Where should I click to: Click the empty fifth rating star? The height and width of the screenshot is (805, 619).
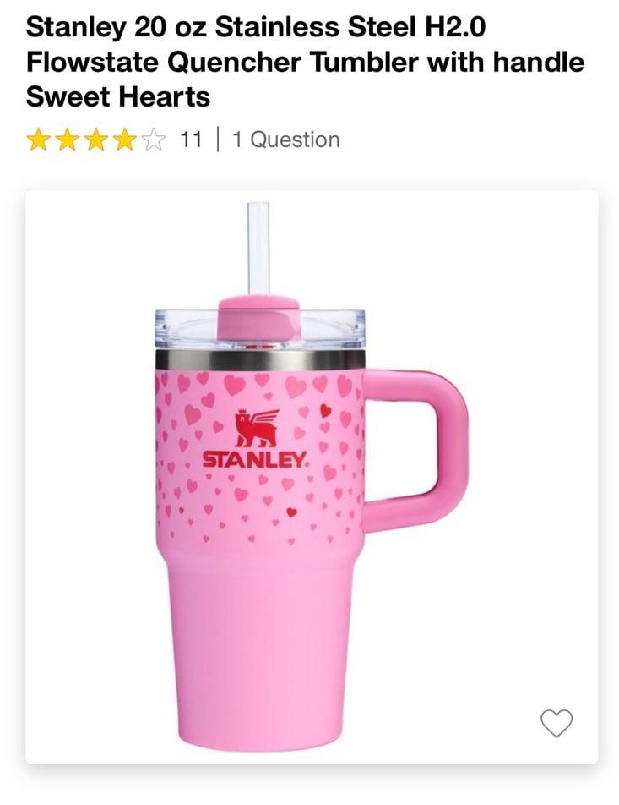tap(155, 140)
